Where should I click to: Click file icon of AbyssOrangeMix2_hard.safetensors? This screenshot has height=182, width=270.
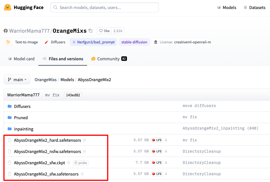tap(10, 140)
